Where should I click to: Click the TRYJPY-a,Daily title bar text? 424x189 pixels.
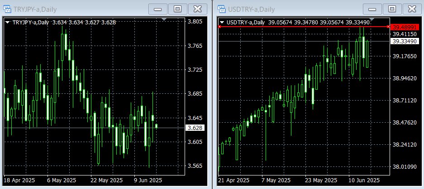point(35,10)
